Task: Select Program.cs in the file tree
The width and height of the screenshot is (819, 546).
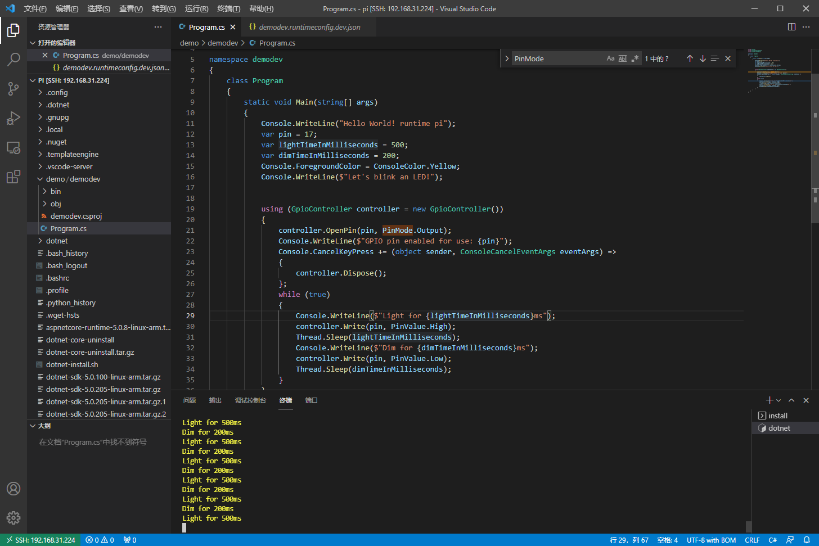Action: pos(99,228)
